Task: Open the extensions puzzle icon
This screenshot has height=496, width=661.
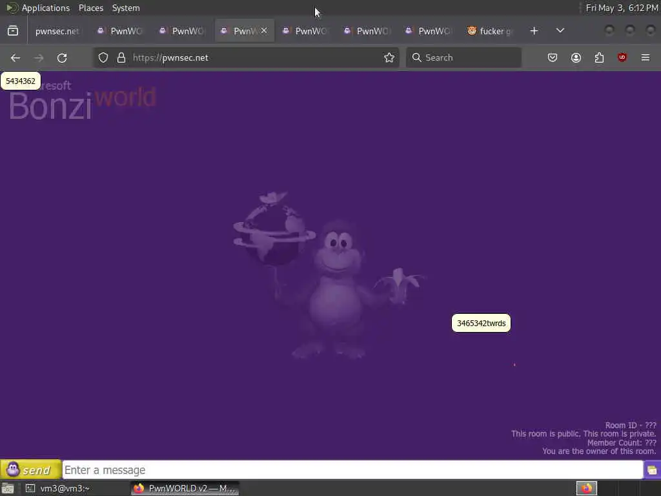Action: pyautogui.click(x=599, y=57)
